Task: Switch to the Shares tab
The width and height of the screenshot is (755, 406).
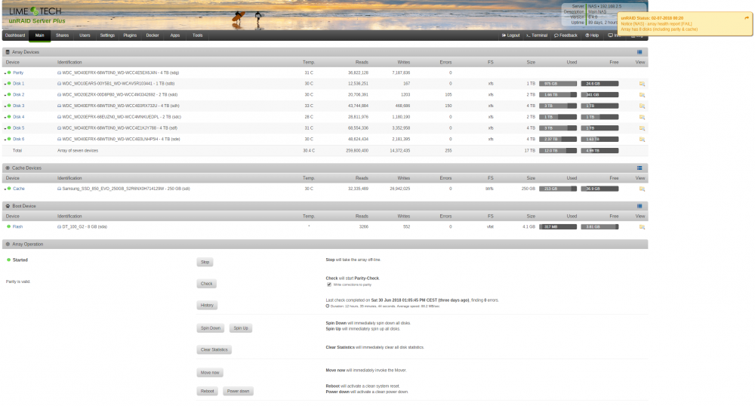Action: [62, 35]
